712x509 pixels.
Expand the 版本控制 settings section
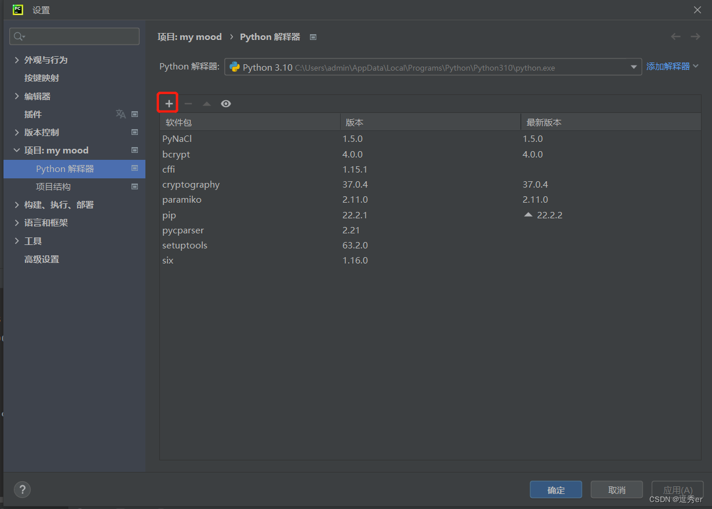[x=17, y=132]
